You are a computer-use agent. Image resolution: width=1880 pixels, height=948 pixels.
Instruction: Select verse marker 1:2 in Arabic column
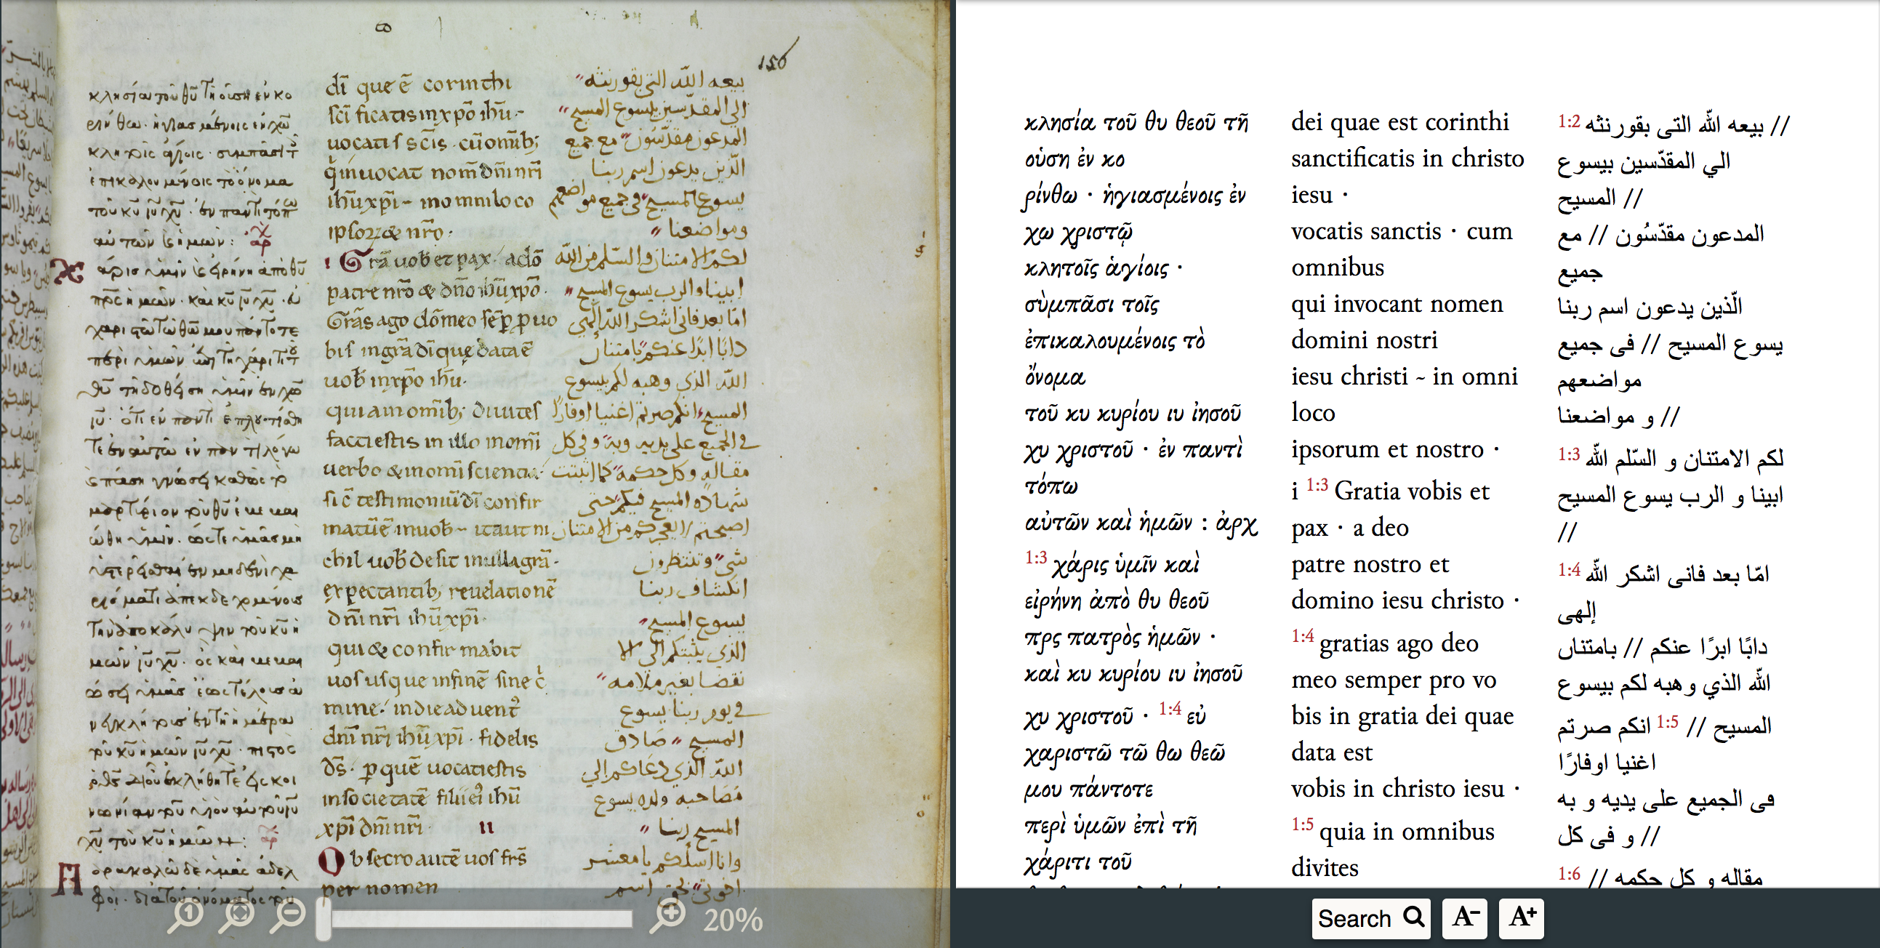click(1569, 121)
